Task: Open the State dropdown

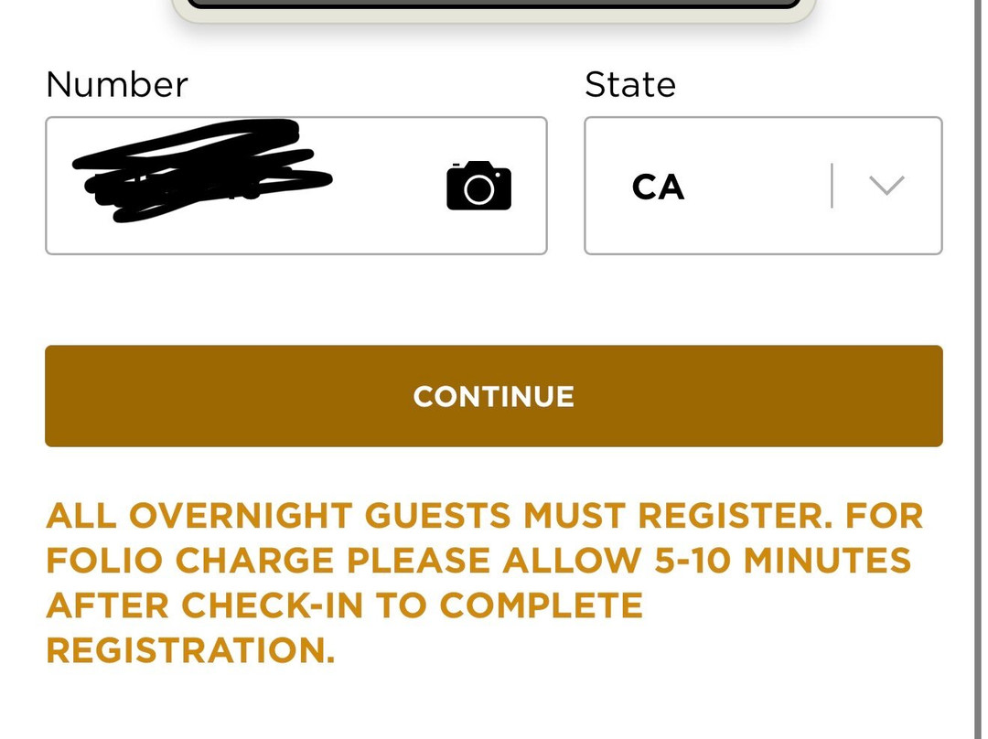Action: pos(762,186)
